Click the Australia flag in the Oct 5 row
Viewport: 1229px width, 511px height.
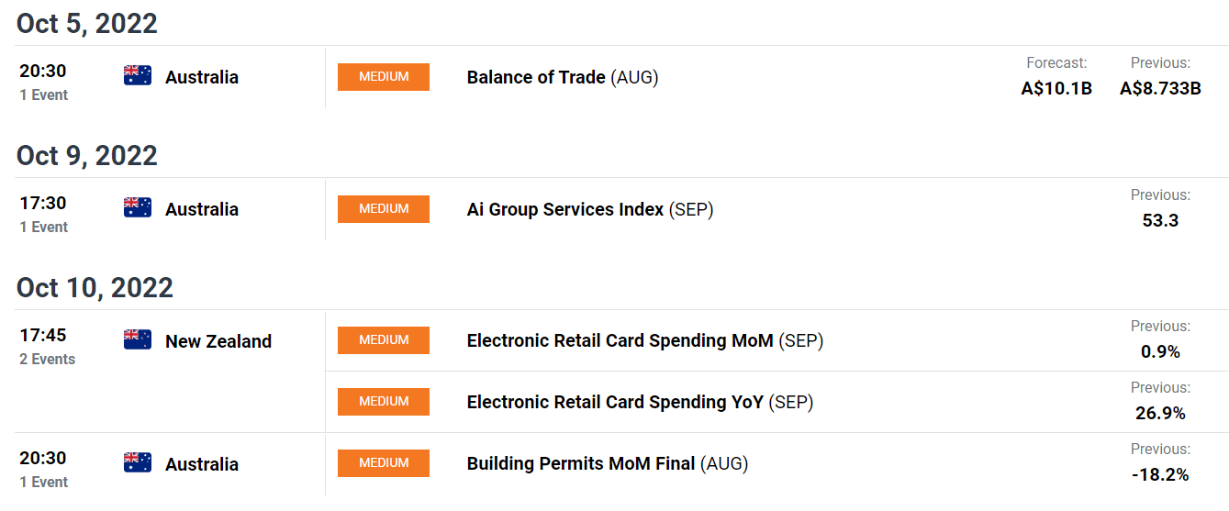click(138, 76)
